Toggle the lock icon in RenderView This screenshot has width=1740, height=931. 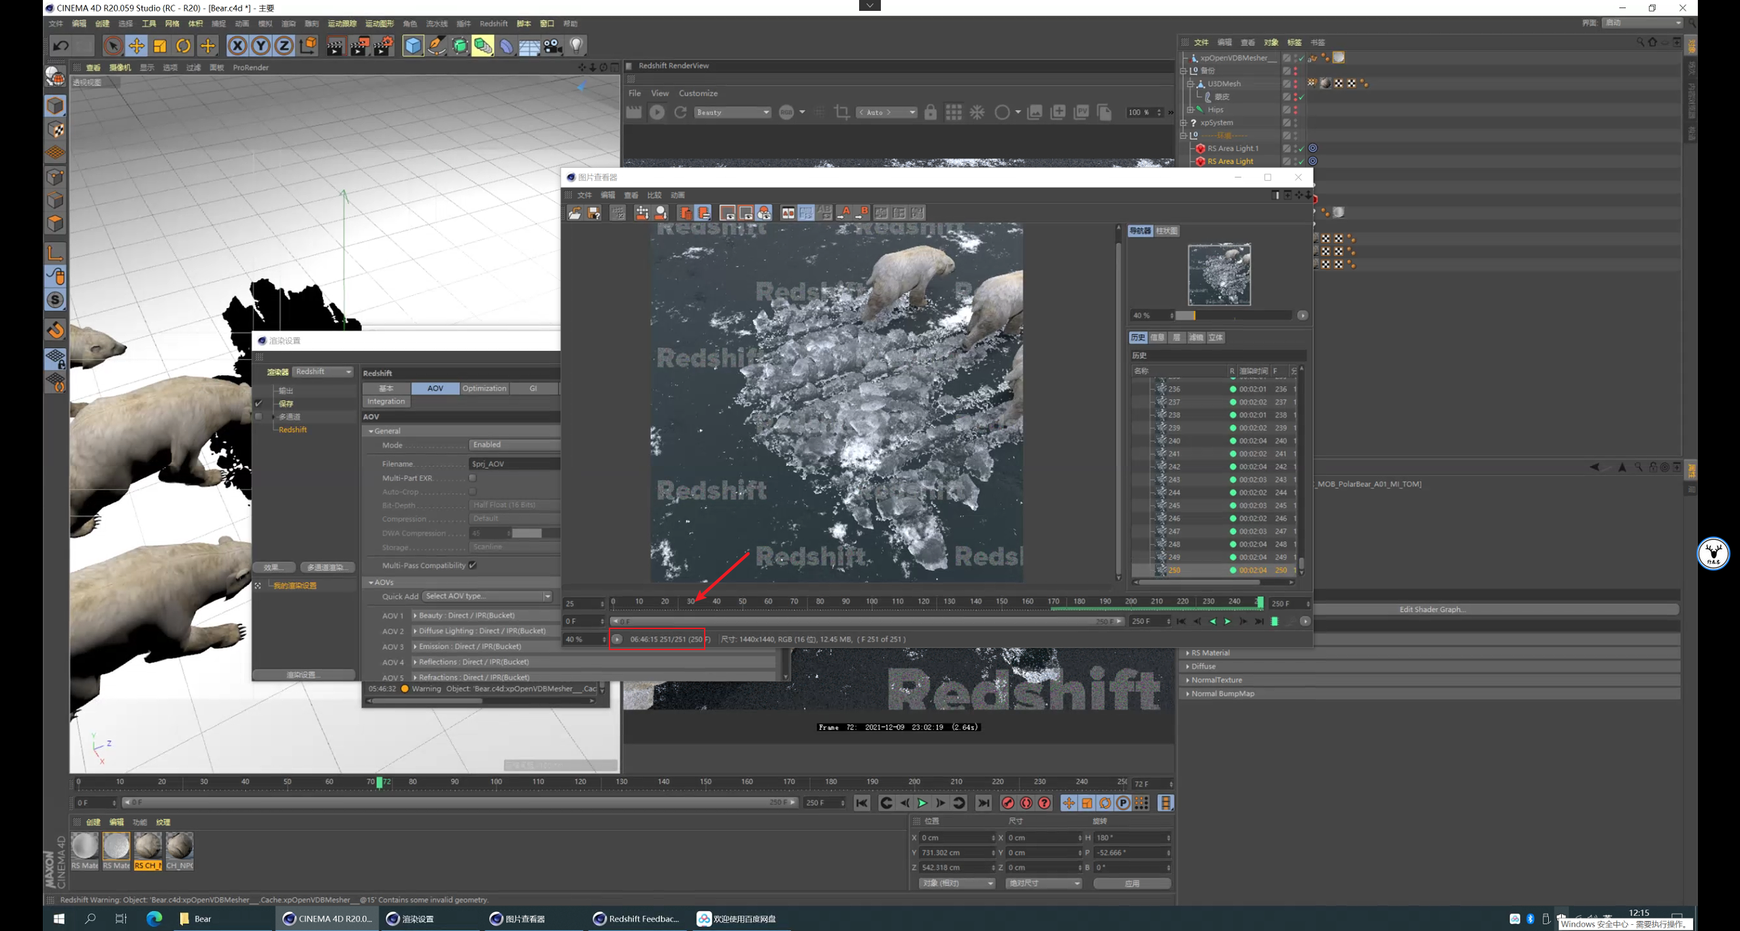[930, 112]
